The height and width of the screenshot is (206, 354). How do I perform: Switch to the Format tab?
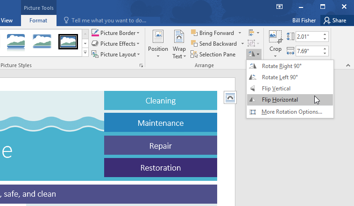[x=38, y=21]
